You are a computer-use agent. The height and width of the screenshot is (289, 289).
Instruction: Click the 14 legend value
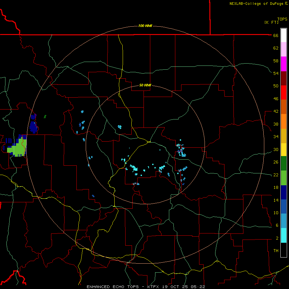(276, 200)
